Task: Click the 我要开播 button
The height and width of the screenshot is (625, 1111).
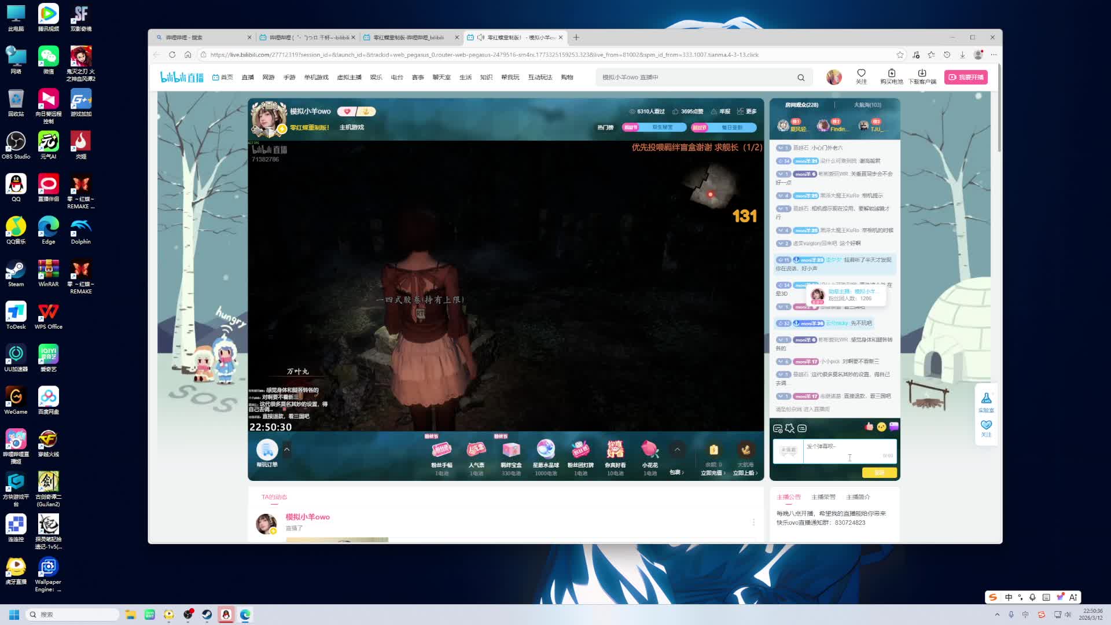Action: coord(966,77)
